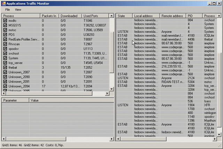This screenshot has width=223, height=149.
Task: Uncheck the MSGSYS process checkbox
Action: point(5,25)
